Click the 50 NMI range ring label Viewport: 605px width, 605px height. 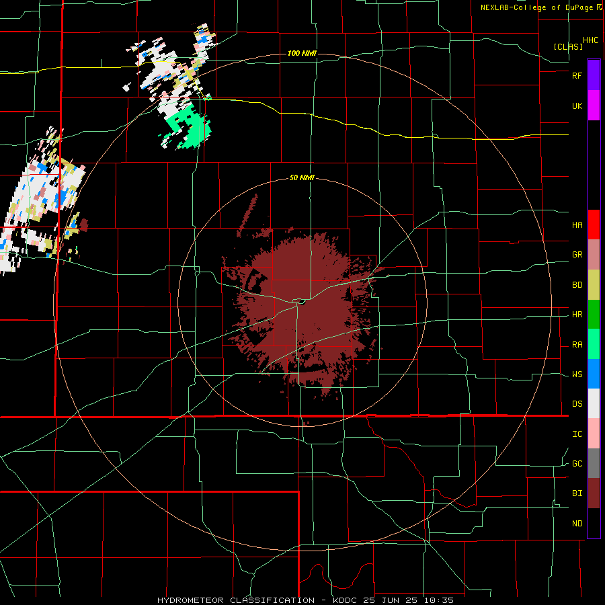pyautogui.click(x=302, y=178)
